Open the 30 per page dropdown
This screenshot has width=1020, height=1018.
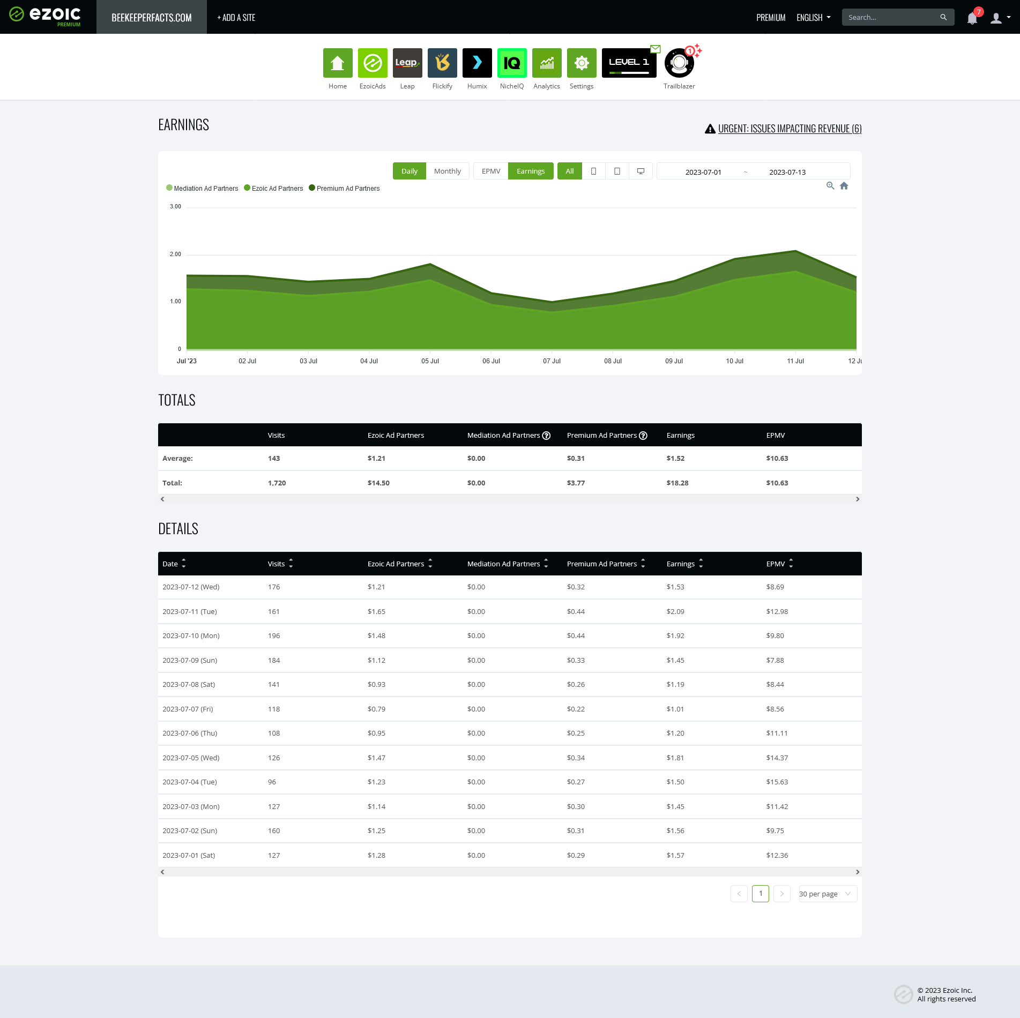tap(828, 894)
